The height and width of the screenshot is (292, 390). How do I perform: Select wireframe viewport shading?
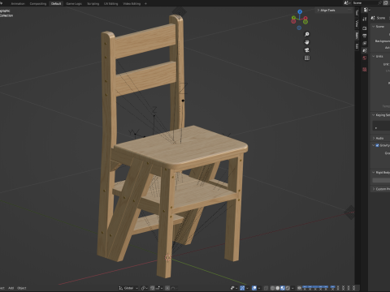click(x=272, y=288)
